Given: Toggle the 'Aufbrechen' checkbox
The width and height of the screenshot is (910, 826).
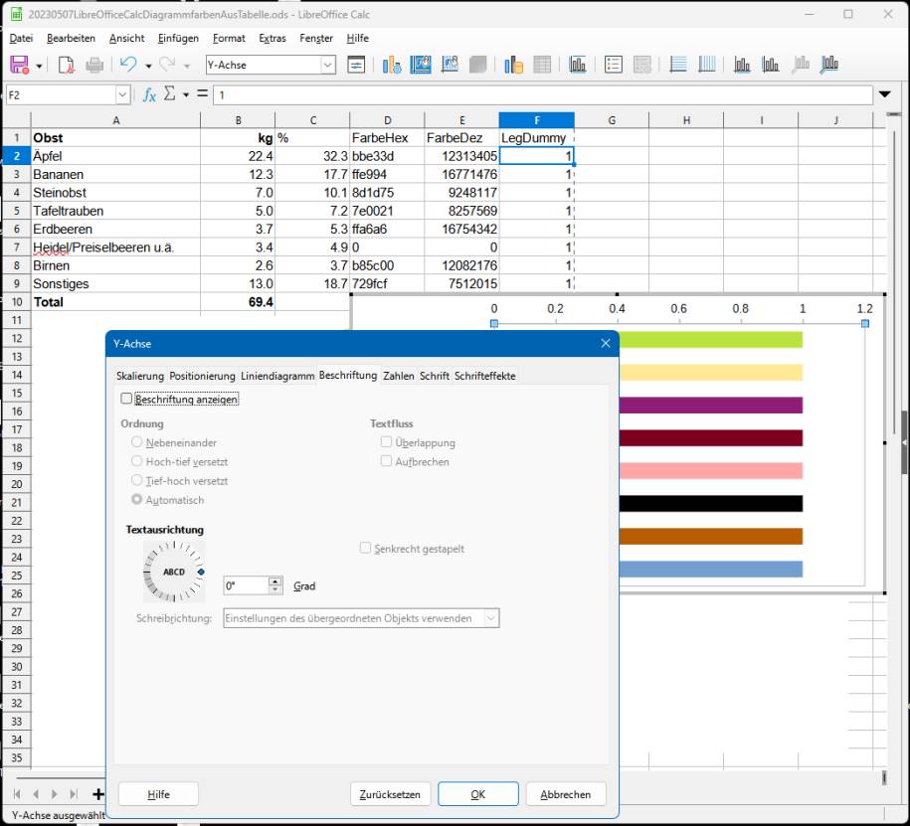Looking at the screenshot, I should coord(386,461).
